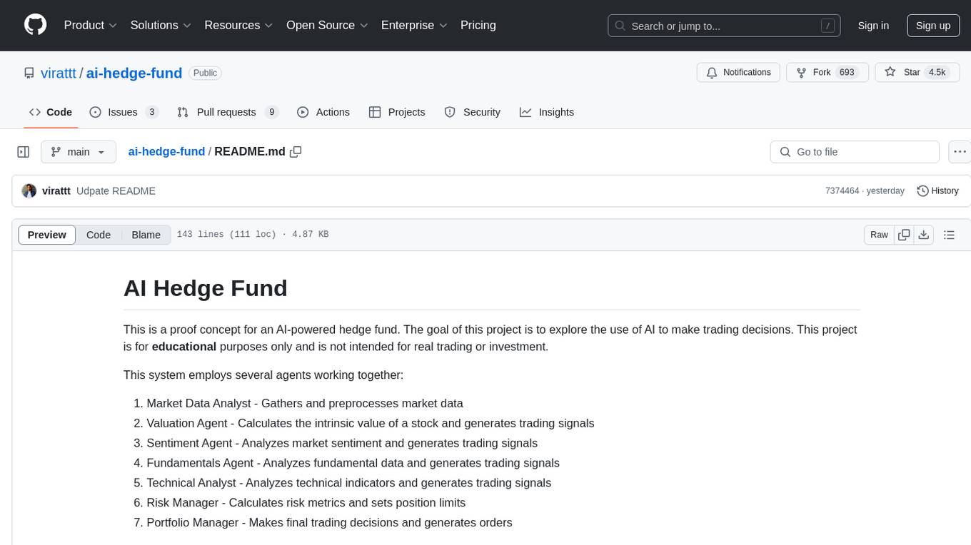Click the AI Hedge Fund heading

pos(206,288)
